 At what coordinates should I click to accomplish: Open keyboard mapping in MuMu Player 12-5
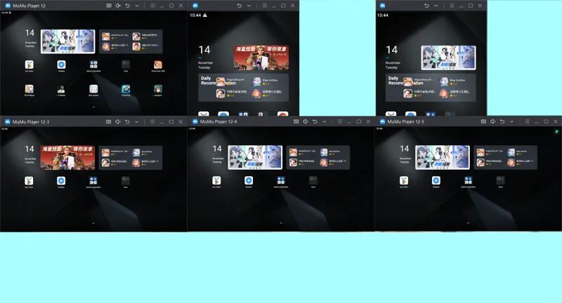click(483, 121)
